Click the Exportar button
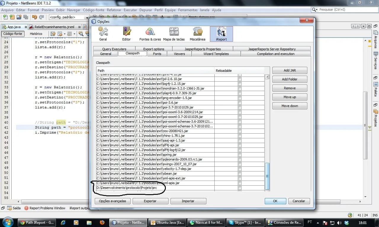The width and height of the screenshot is (379, 227). point(150,201)
